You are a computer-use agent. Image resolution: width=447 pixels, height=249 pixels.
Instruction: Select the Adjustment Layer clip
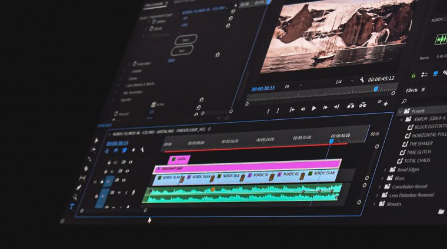pyautogui.click(x=247, y=166)
